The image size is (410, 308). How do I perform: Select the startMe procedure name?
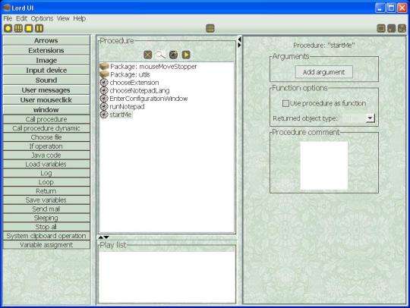121,115
